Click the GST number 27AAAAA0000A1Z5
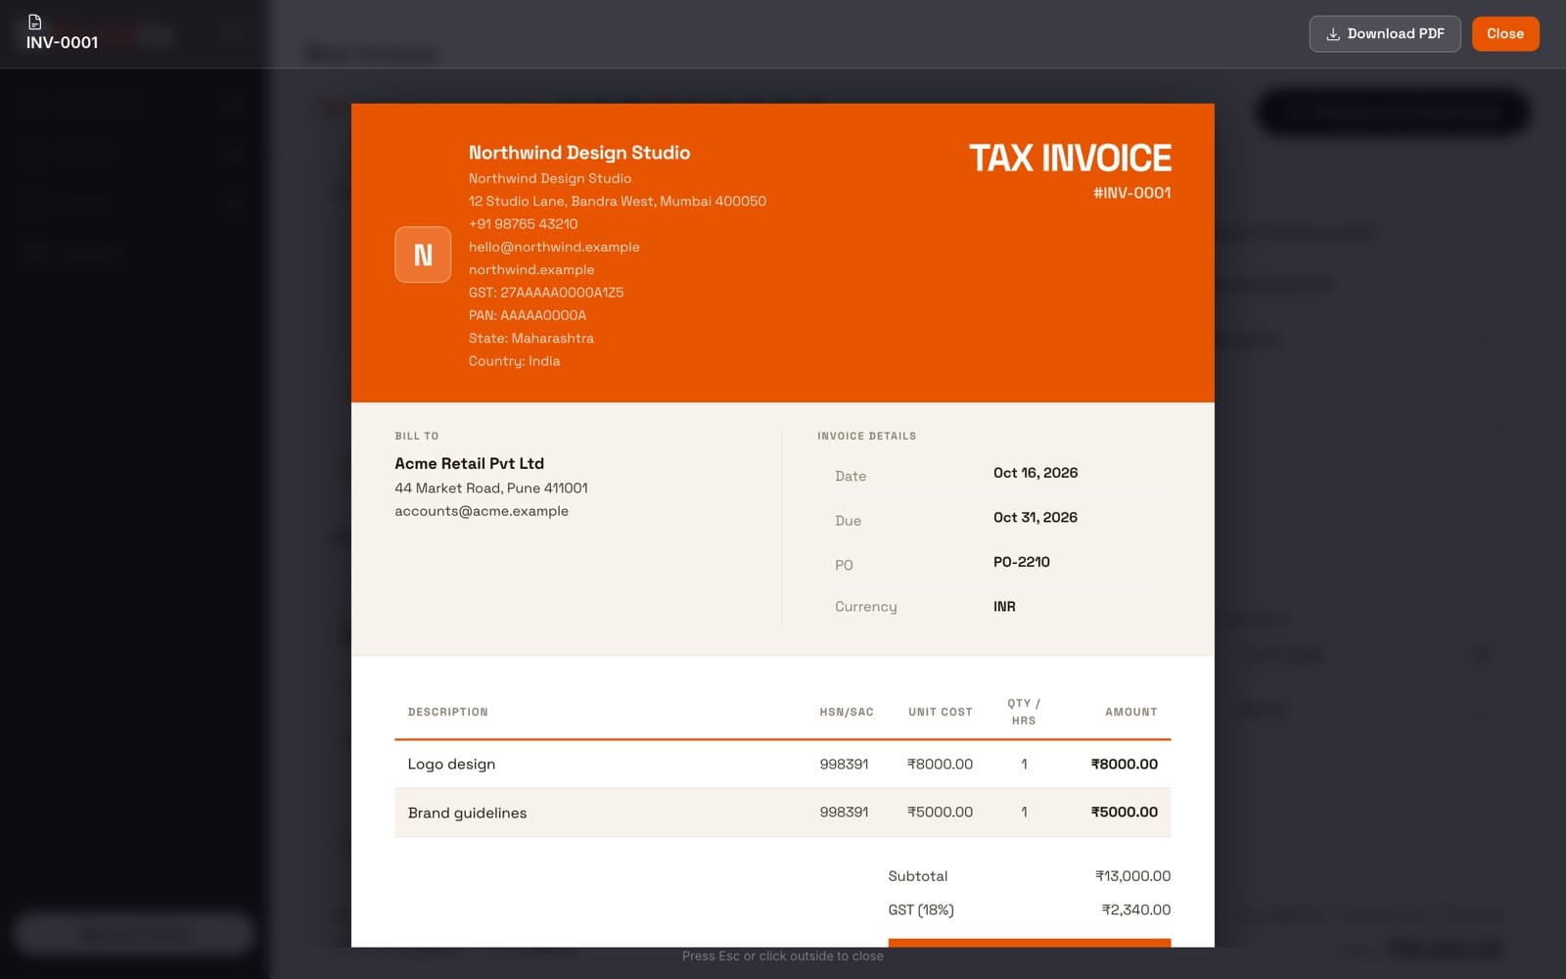Viewport: 1566px width, 979px height. [x=546, y=292]
